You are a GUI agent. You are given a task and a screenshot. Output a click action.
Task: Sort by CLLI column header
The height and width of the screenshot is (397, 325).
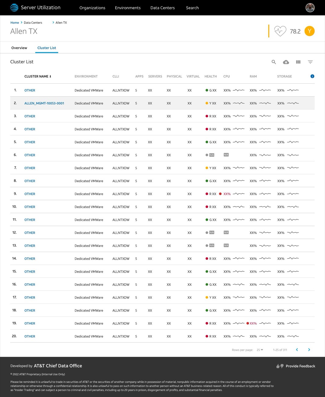[x=116, y=76]
